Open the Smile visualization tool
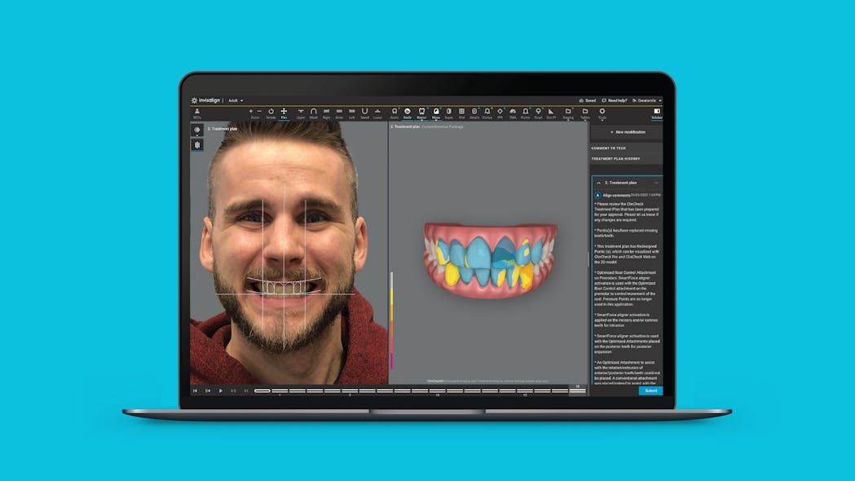This screenshot has height=481, width=855. coord(408,112)
